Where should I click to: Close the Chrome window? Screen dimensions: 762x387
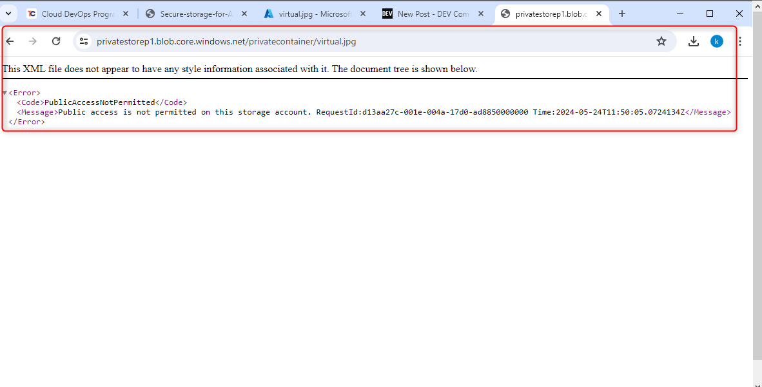[x=739, y=14]
